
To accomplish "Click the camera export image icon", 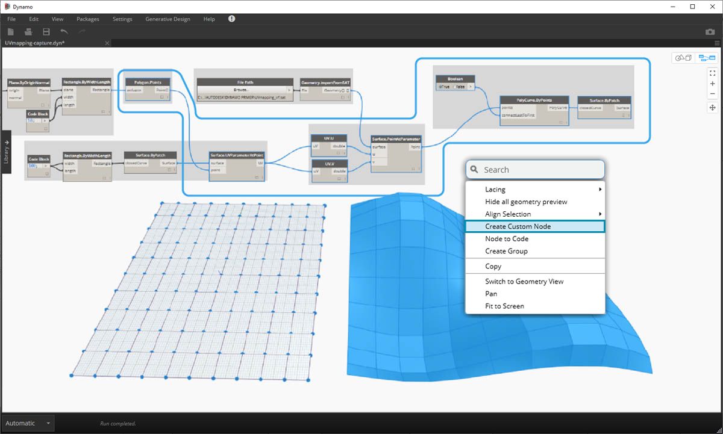I will [710, 31].
